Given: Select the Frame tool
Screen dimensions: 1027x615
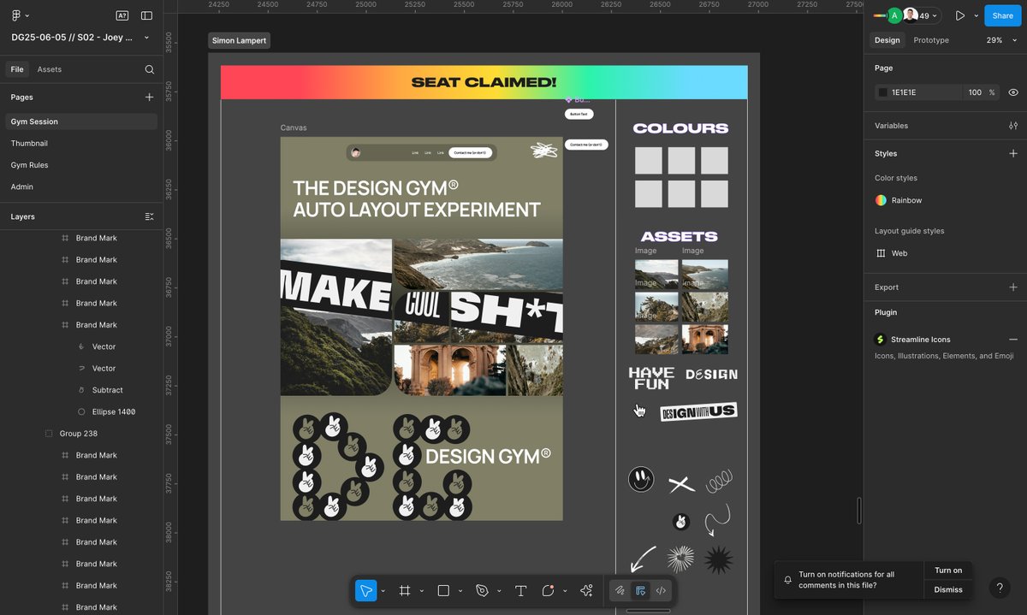Looking at the screenshot, I should (405, 590).
